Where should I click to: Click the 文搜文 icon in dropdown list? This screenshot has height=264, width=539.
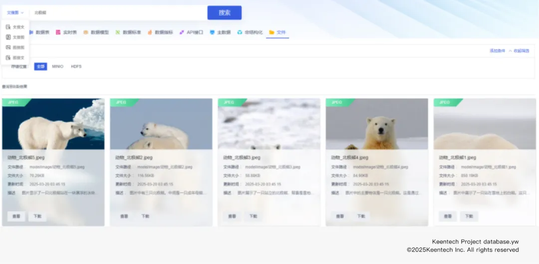point(8,27)
